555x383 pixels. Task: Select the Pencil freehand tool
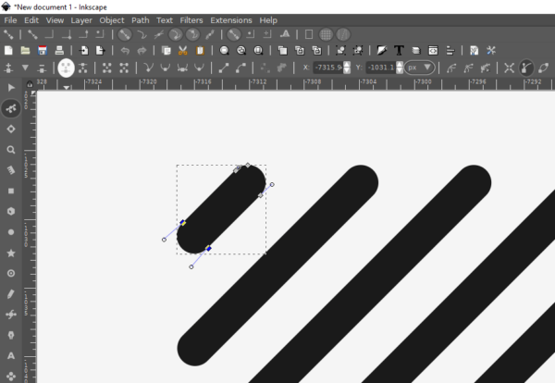tap(11, 294)
